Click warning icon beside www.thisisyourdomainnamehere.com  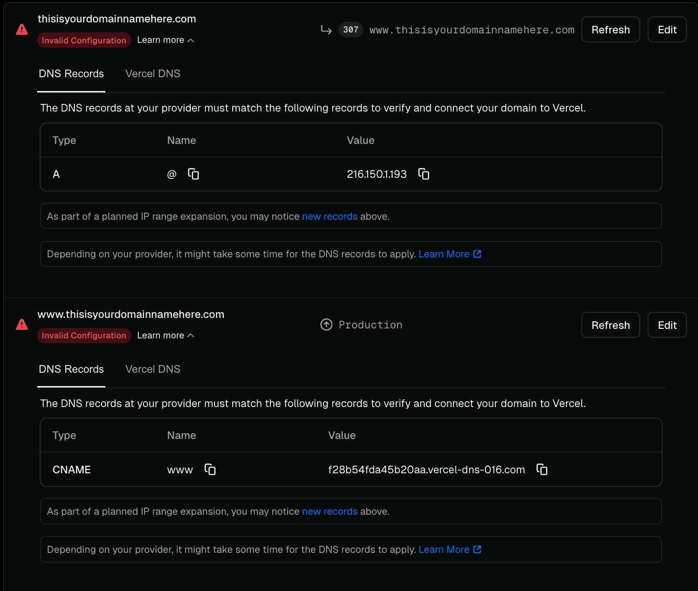tap(22, 325)
